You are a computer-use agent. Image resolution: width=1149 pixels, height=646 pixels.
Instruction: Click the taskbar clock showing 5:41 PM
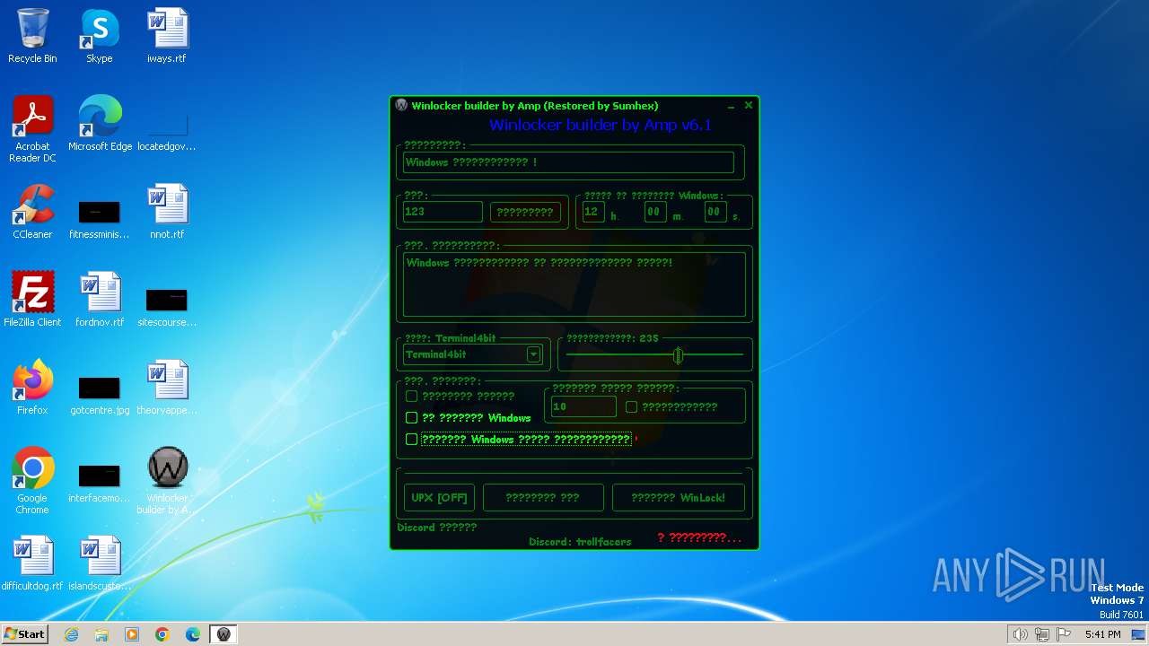pyautogui.click(x=1102, y=634)
